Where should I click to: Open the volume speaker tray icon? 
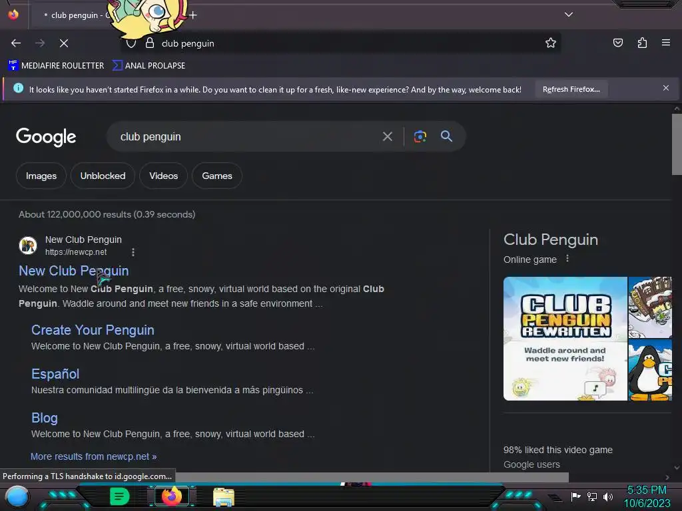coord(608,496)
